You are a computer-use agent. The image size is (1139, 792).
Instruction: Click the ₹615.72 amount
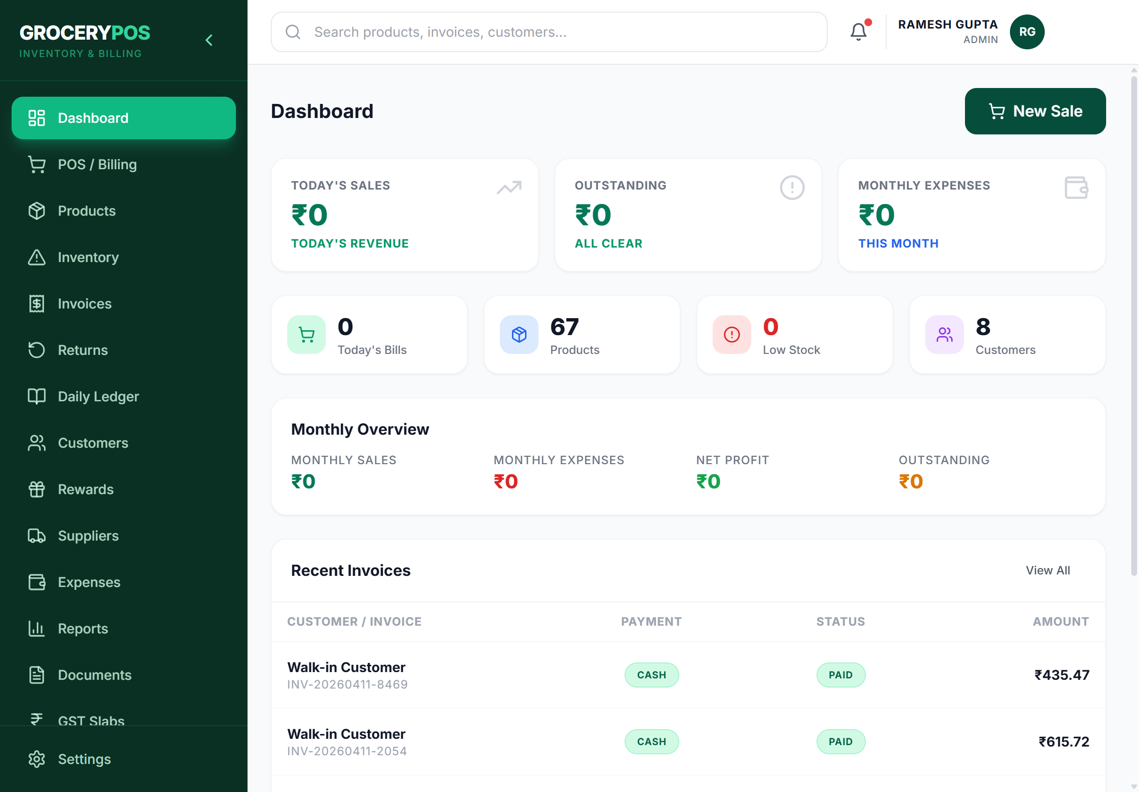(x=1064, y=742)
